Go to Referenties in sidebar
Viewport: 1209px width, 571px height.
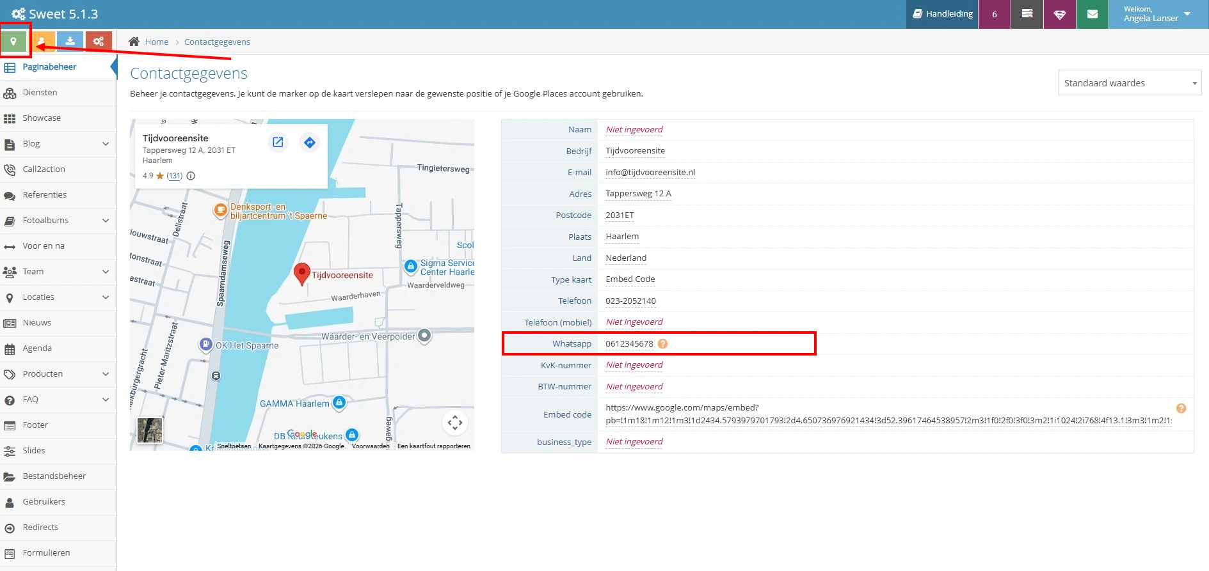[58, 195]
